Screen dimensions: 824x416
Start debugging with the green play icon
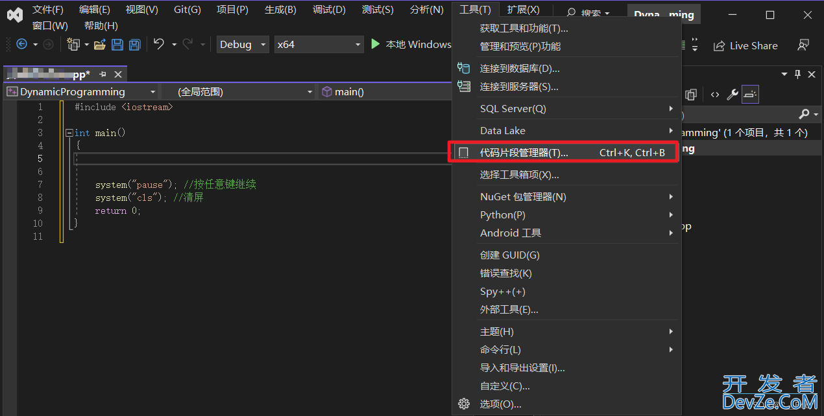click(x=375, y=44)
